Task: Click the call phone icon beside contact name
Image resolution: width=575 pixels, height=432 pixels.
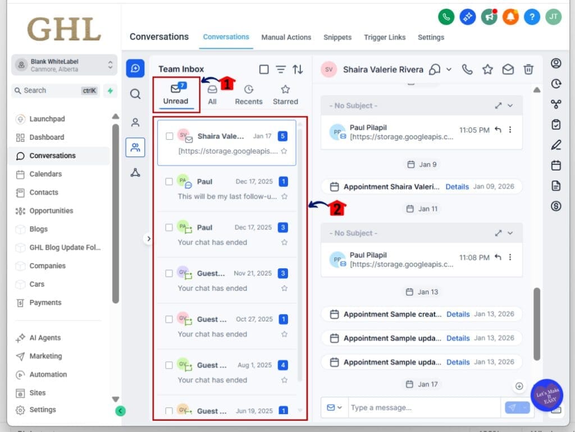Action: click(467, 70)
